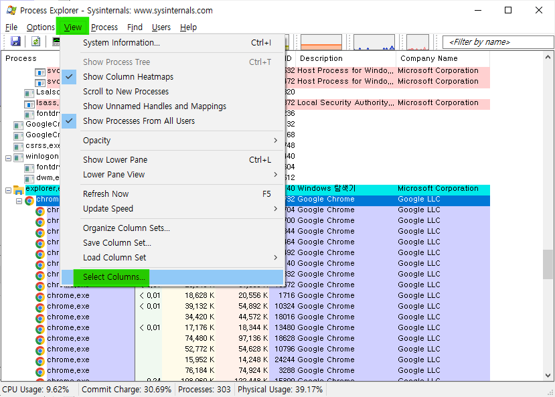Click the Filter by name input field
The image size is (555, 397).
click(x=498, y=42)
